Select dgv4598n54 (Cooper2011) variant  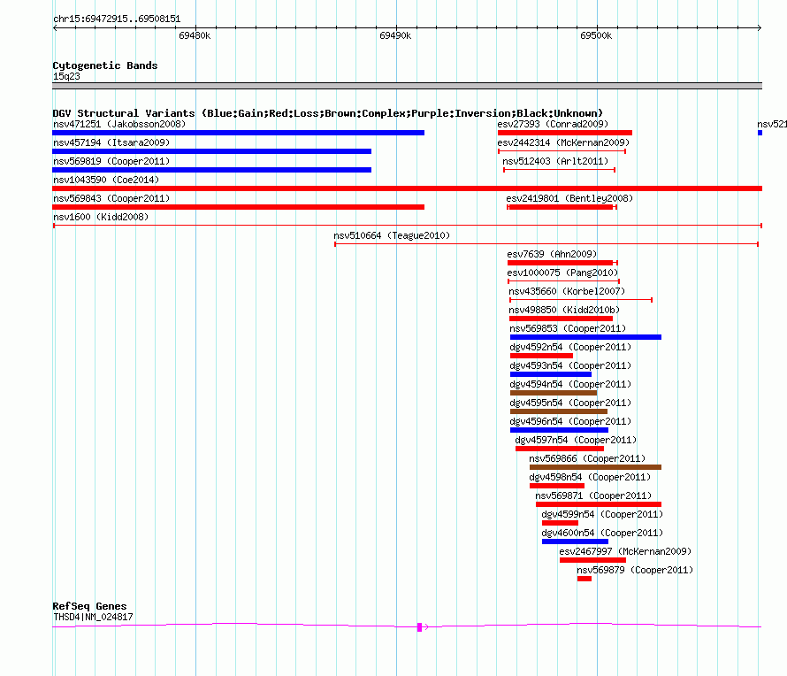pyautogui.click(x=590, y=477)
